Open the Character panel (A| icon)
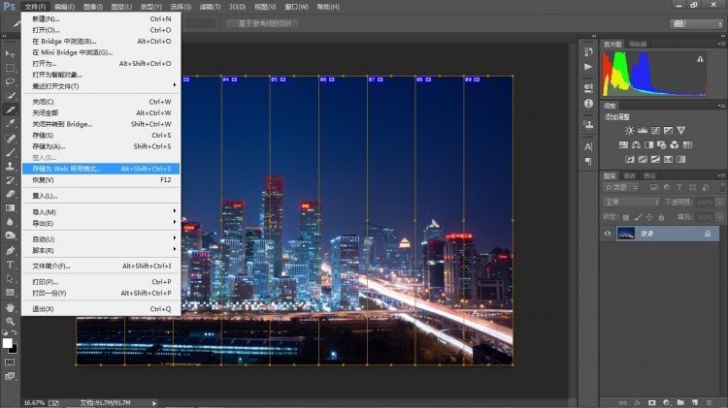This screenshot has width=728, height=408. point(587,143)
